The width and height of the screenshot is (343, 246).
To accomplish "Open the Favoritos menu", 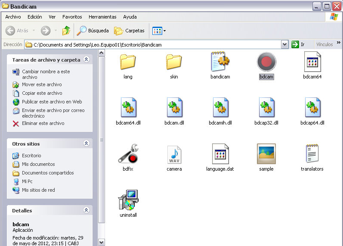I will (x=72, y=17).
